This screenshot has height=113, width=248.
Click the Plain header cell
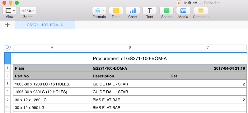tap(52, 68)
